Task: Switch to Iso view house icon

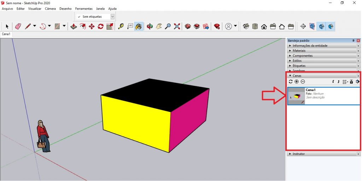Action: 246,26
